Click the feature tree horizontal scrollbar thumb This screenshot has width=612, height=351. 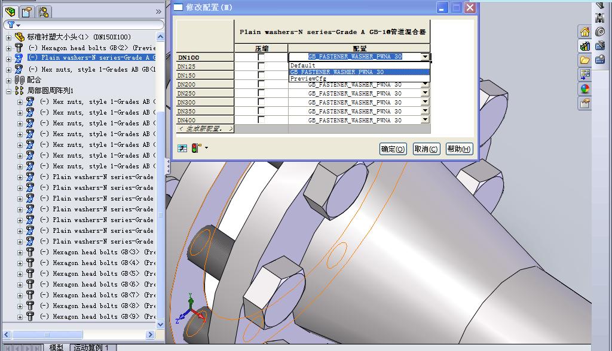(x=47, y=335)
